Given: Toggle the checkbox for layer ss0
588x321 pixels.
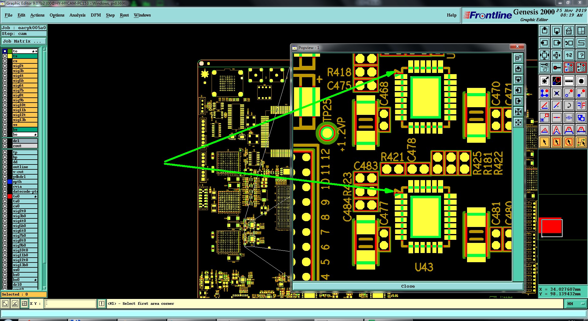Looking at the screenshot, I should click(5, 270).
